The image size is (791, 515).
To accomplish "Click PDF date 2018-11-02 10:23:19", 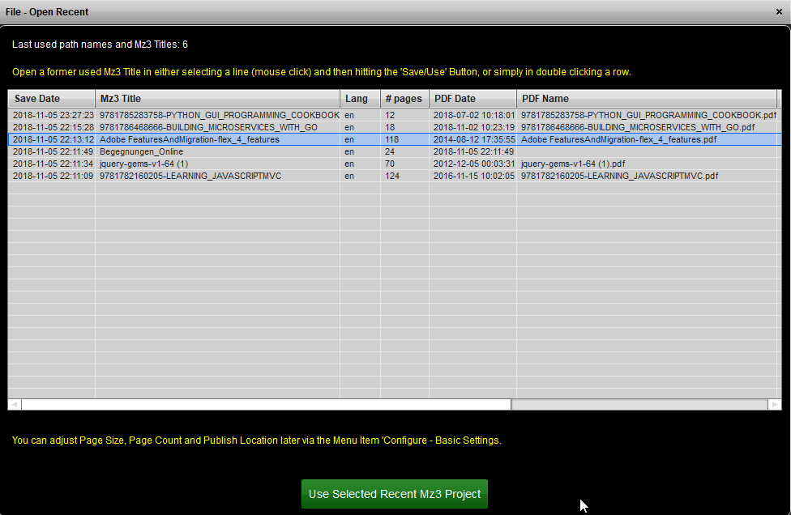I will click(x=473, y=127).
